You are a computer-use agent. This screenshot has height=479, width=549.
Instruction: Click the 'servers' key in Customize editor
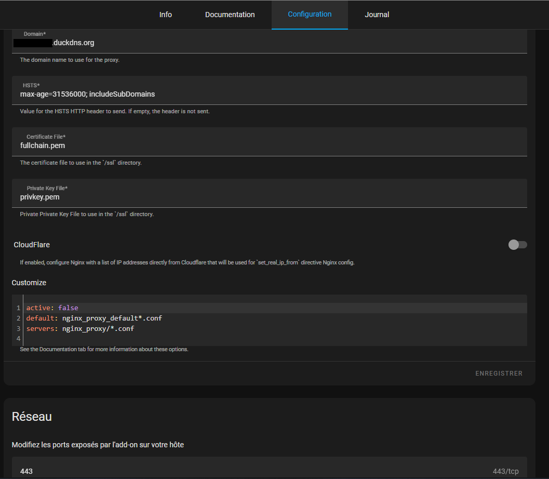[x=41, y=328]
